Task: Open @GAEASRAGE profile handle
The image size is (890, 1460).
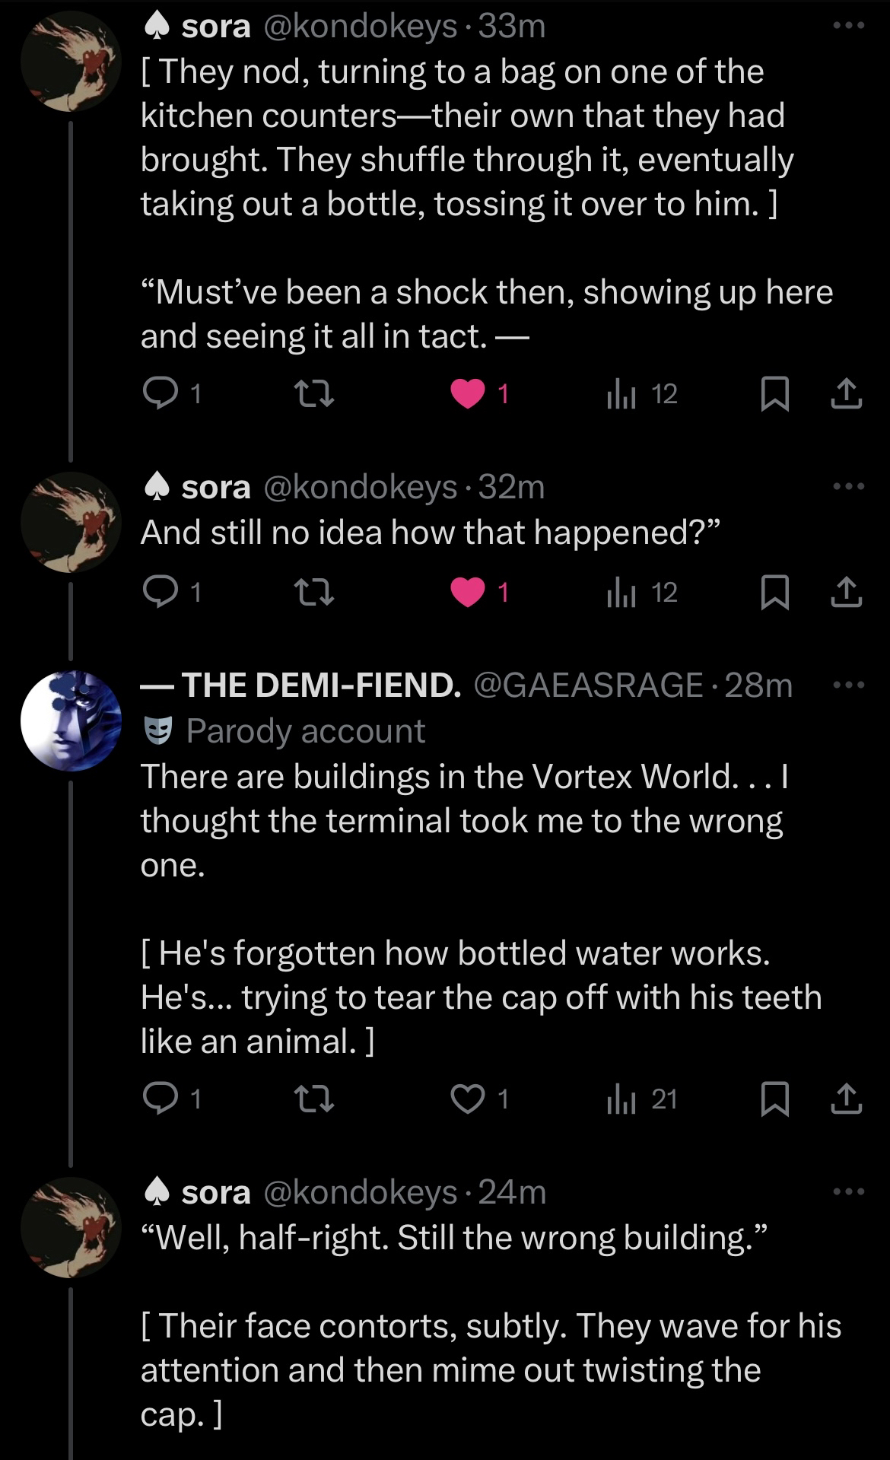Action: pyautogui.click(x=588, y=685)
